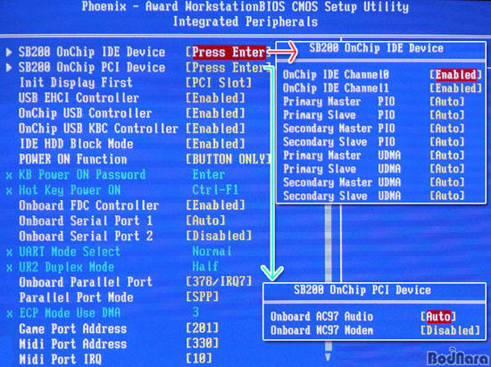Click the x marker beside KB Power ON Password
This screenshot has width=491, height=367.
point(10,175)
